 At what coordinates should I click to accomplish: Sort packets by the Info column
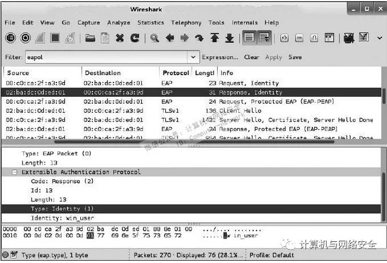(x=300, y=73)
